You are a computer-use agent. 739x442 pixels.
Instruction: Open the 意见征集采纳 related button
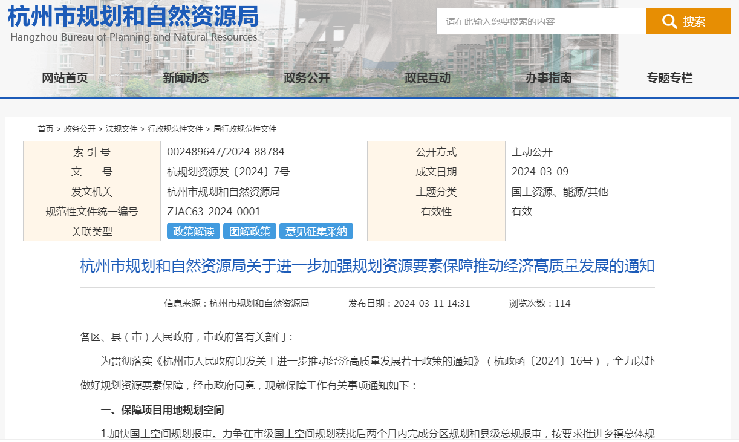(316, 231)
